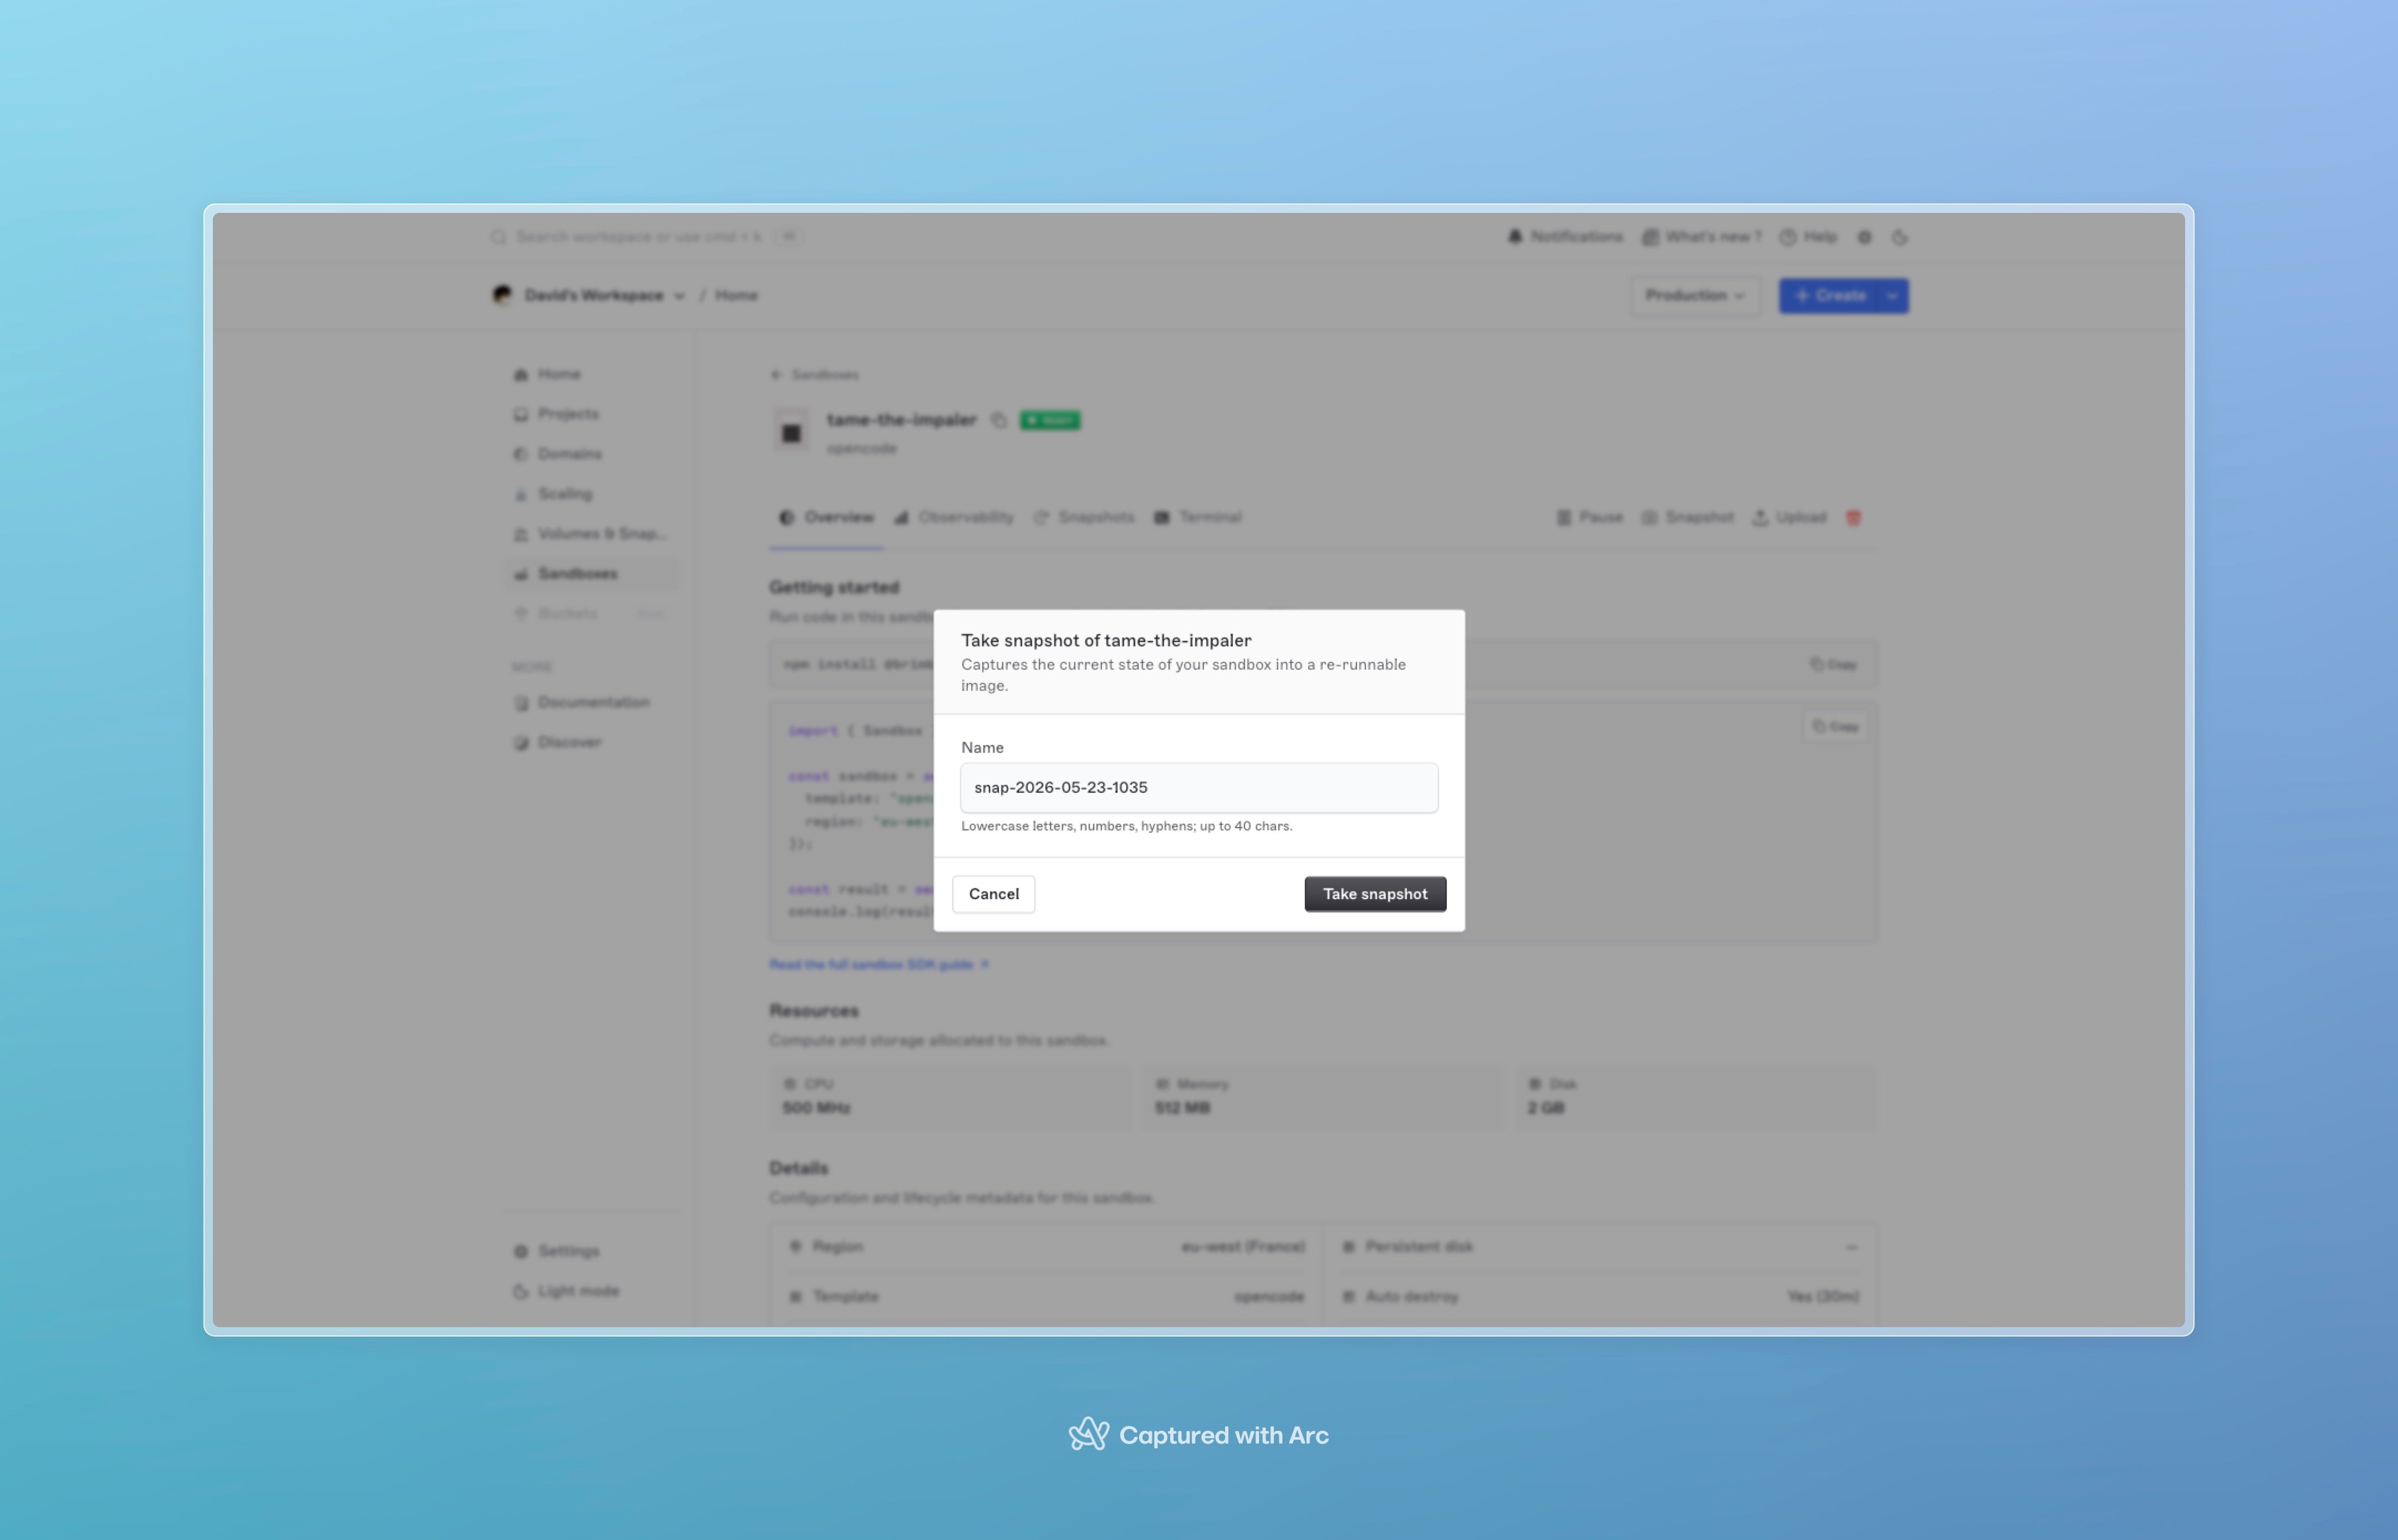Open the Help menu
Screen dimensions: 2398x1540
[1808, 237]
